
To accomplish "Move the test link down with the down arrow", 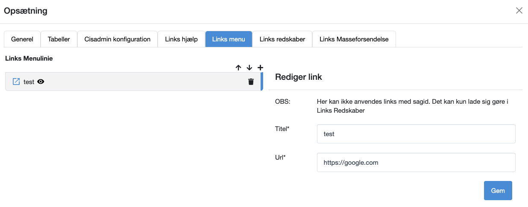I will pyautogui.click(x=249, y=67).
